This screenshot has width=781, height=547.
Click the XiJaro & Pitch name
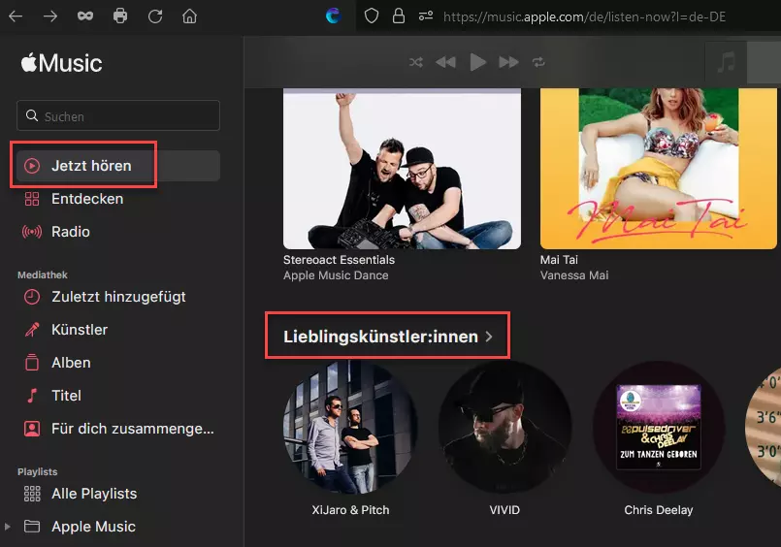pyautogui.click(x=350, y=510)
